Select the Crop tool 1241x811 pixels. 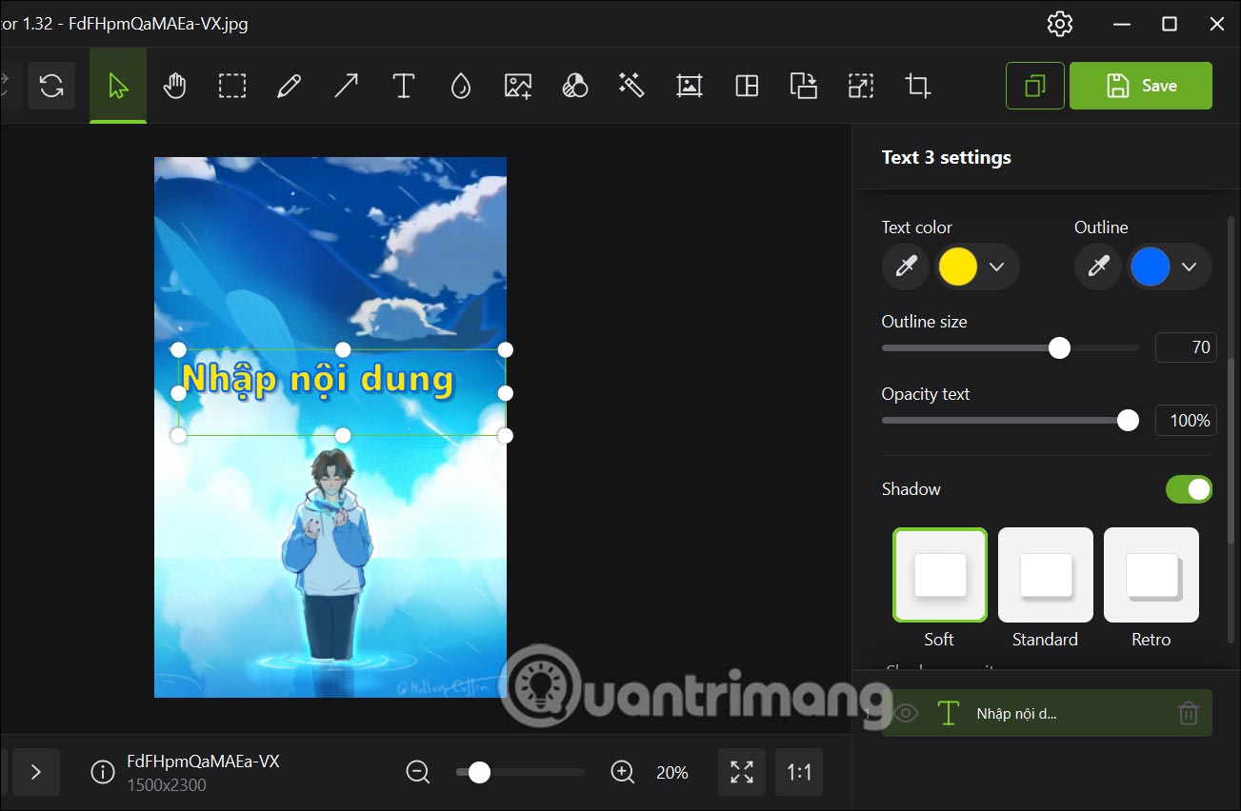coord(917,86)
